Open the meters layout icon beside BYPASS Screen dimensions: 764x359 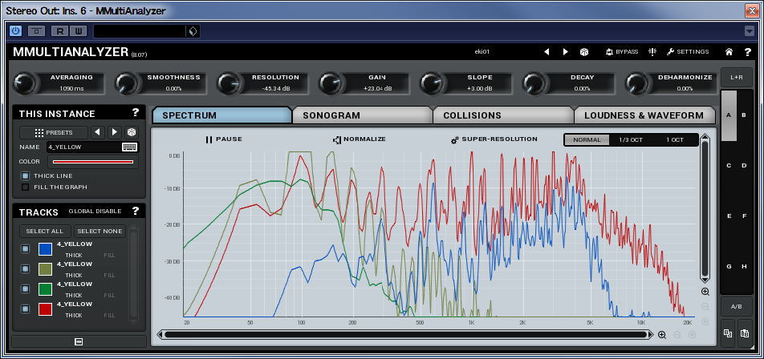(652, 51)
